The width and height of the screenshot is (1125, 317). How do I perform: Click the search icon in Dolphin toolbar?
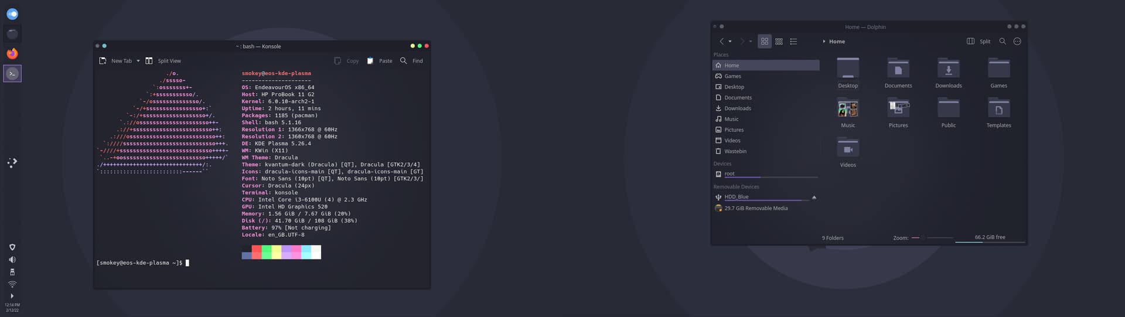[x=1003, y=42]
